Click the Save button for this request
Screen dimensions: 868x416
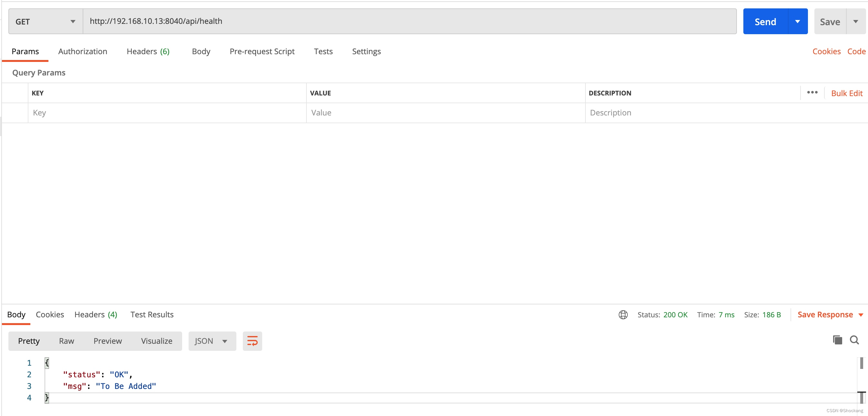830,21
